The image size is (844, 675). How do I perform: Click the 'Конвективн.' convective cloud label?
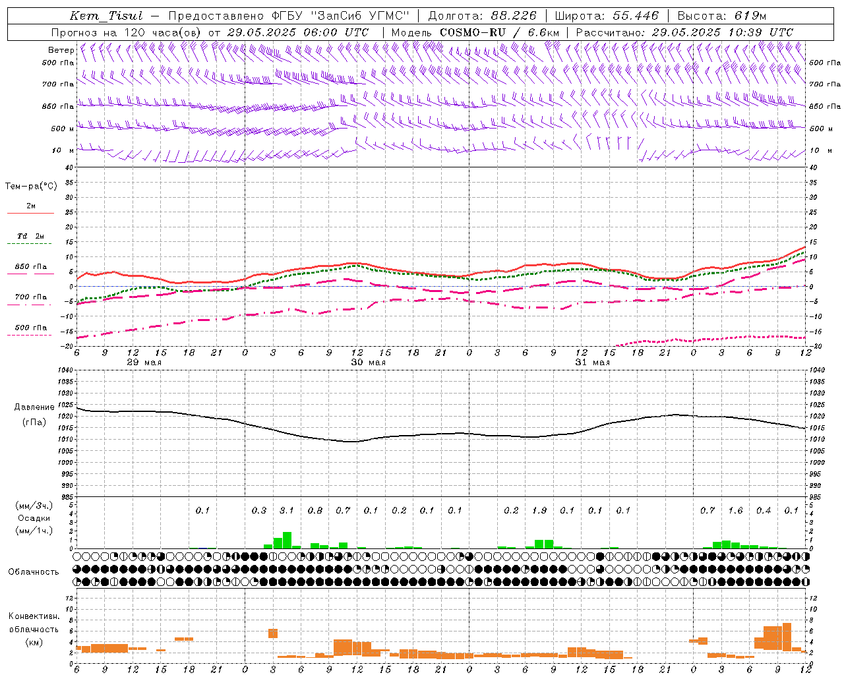pyautogui.click(x=34, y=616)
